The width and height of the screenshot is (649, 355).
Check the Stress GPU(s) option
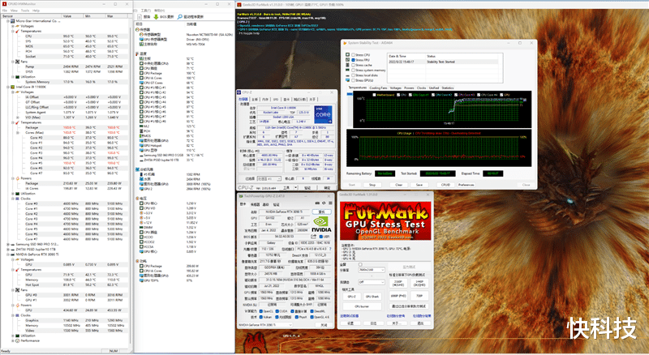tap(353, 81)
